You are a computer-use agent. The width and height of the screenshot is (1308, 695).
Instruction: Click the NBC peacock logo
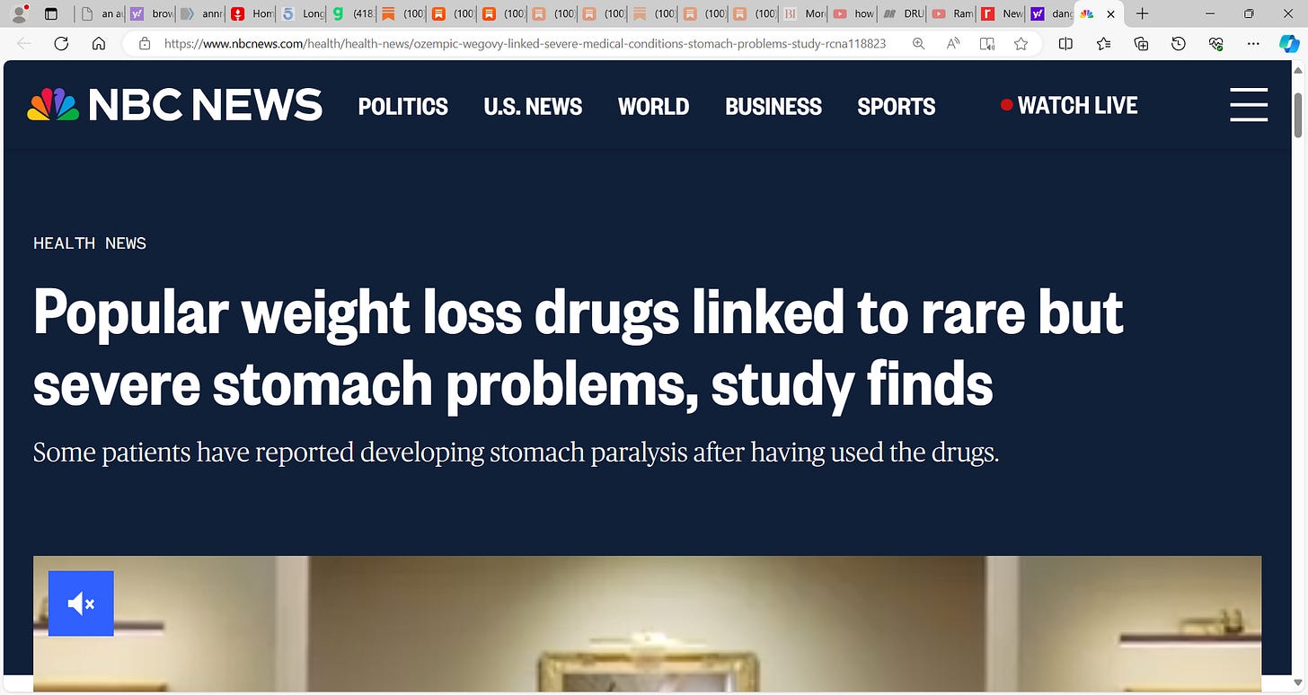(x=53, y=105)
